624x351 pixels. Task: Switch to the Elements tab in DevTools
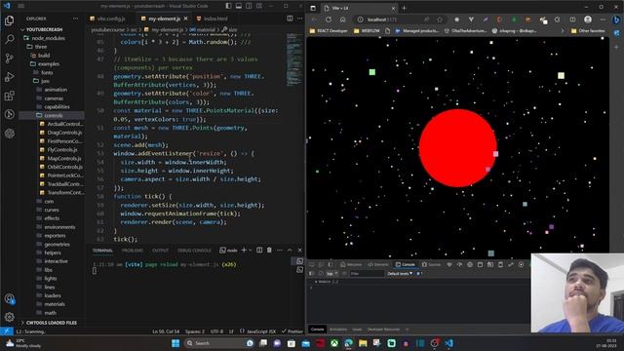pyautogui.click(x=377, y=264)
